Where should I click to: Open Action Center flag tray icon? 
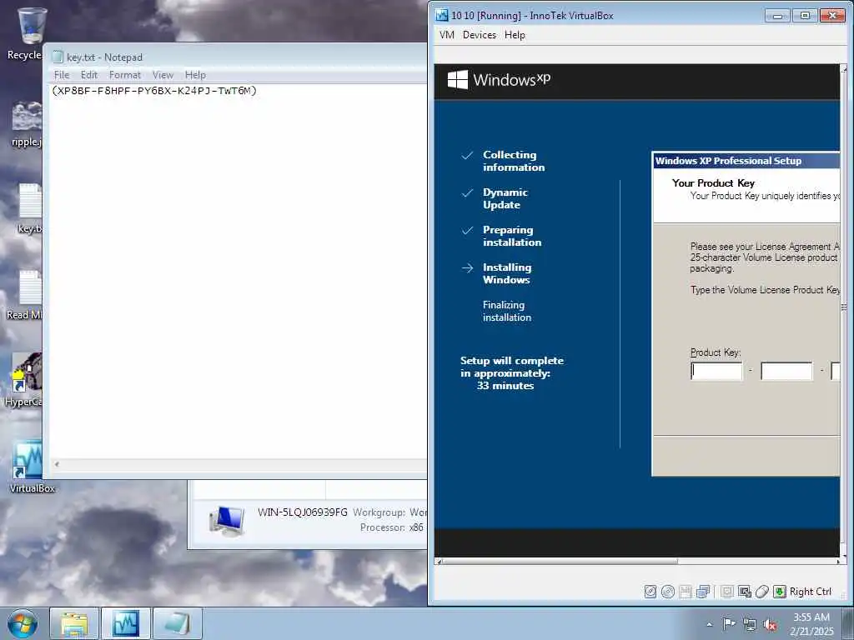coord(729,623)
